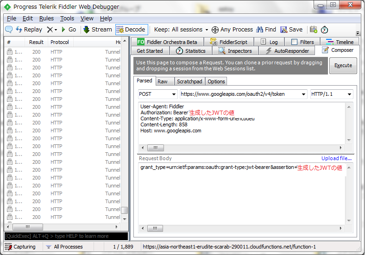
Task: Click request body scroll down arrow
Action: point(349,221)
